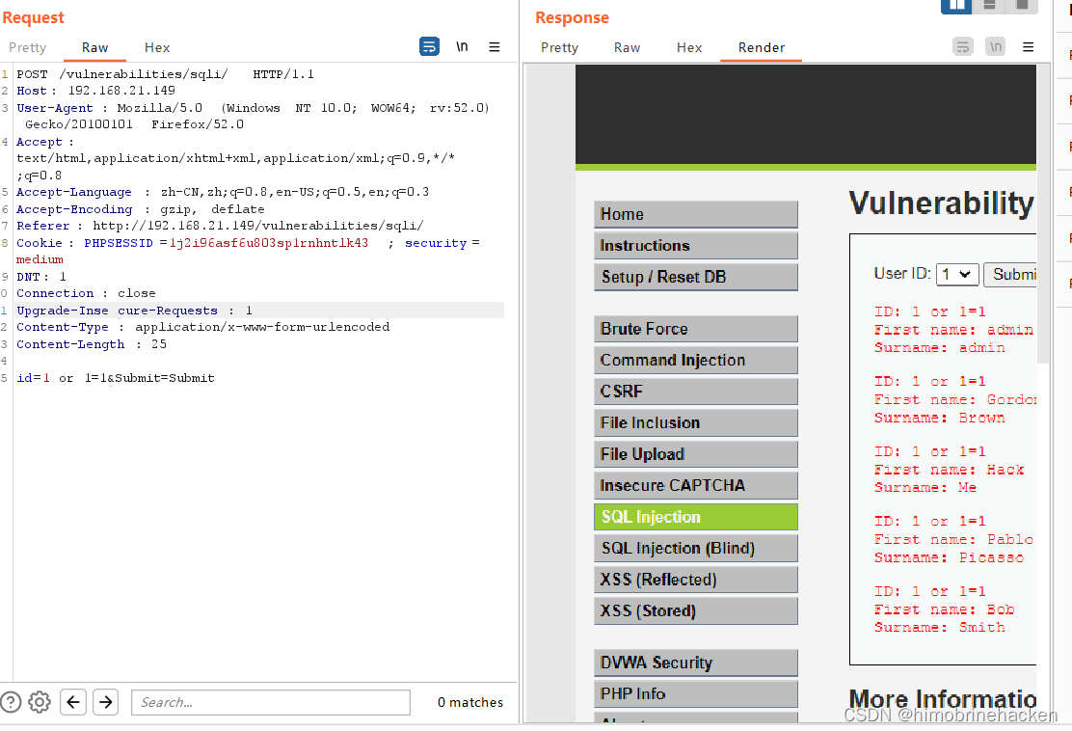Click the Search input field

click(x=271, y=702)
